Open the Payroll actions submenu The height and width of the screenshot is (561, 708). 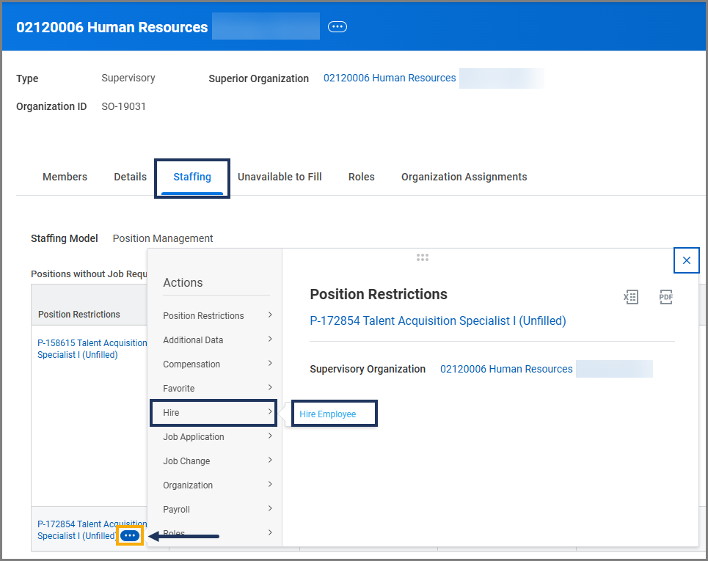click(x=217, y=509)
